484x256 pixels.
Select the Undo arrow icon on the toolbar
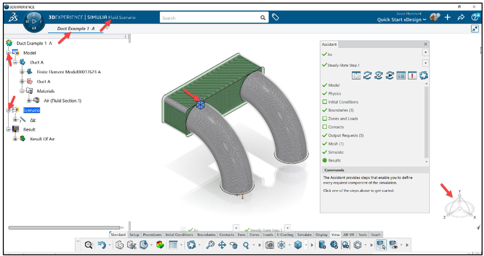(x=102, y=244)
